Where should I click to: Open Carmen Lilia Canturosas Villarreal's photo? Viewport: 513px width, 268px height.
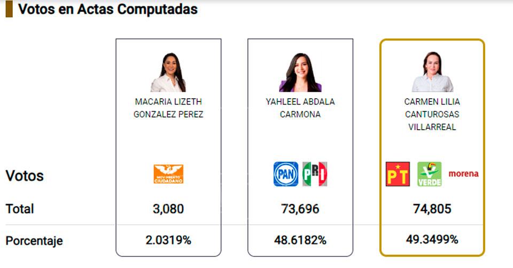[432, 73]
